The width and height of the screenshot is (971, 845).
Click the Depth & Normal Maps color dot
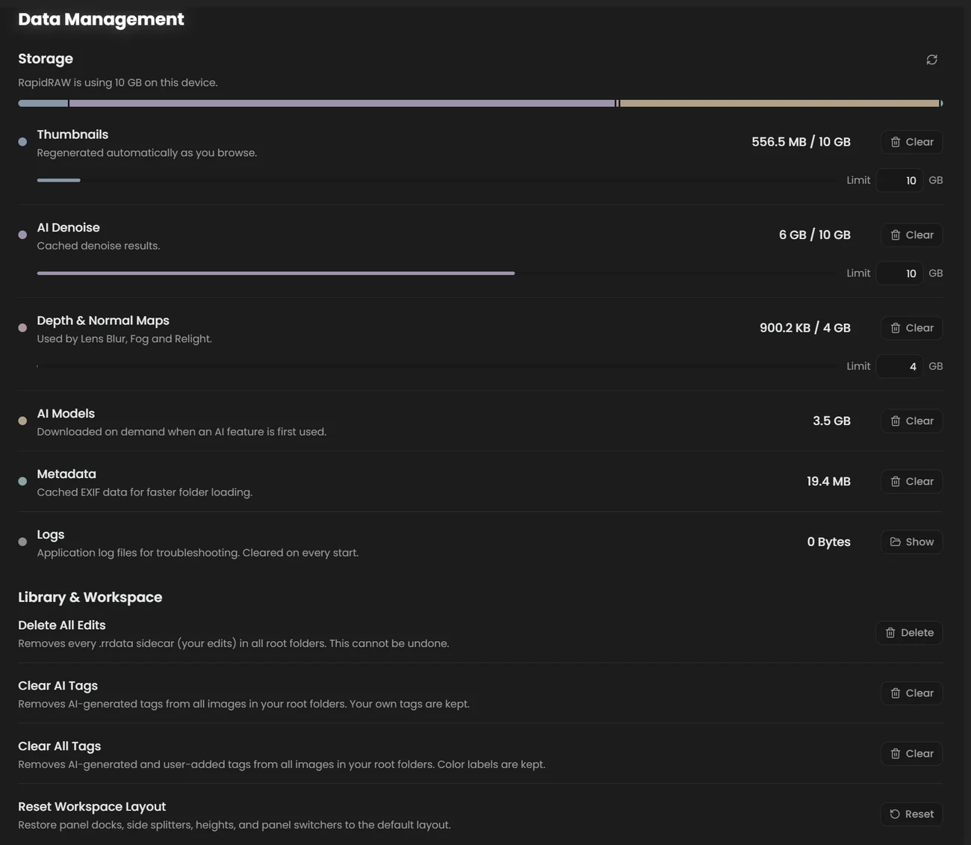pos(22,328)
